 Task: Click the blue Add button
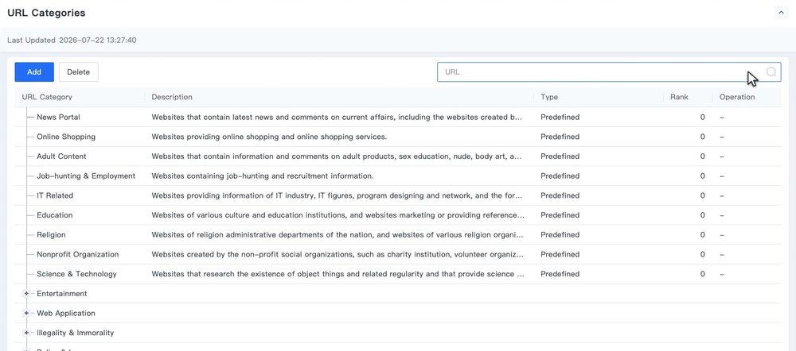tap(34, 72)
